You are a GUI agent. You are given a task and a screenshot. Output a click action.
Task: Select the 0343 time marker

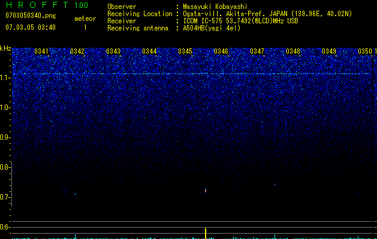pos(113,51)
